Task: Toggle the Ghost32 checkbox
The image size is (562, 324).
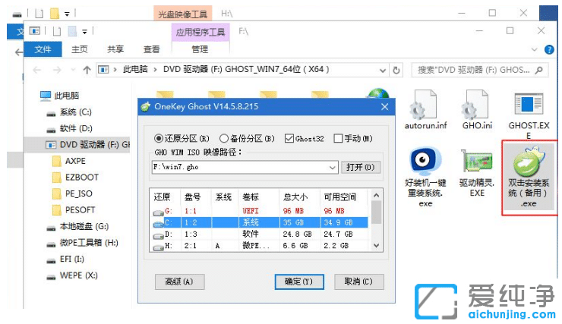Action: point(289,138)
